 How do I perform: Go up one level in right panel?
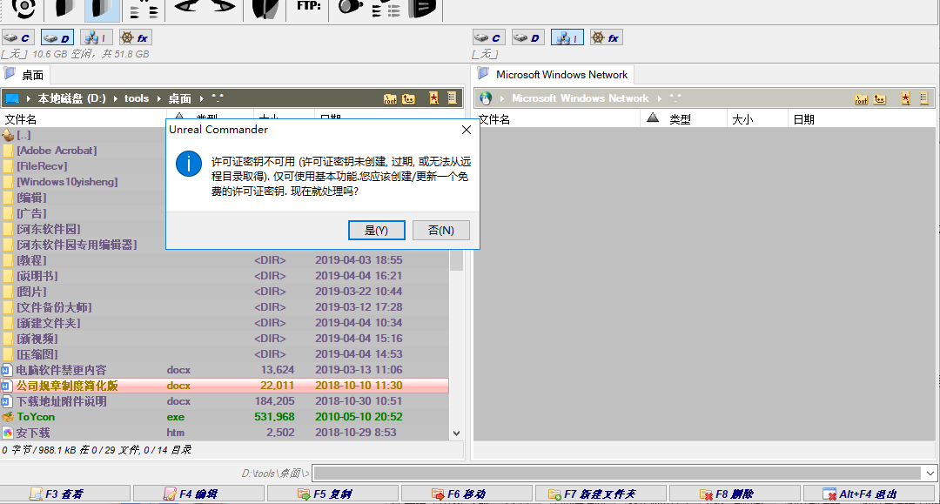coord(880,98)
